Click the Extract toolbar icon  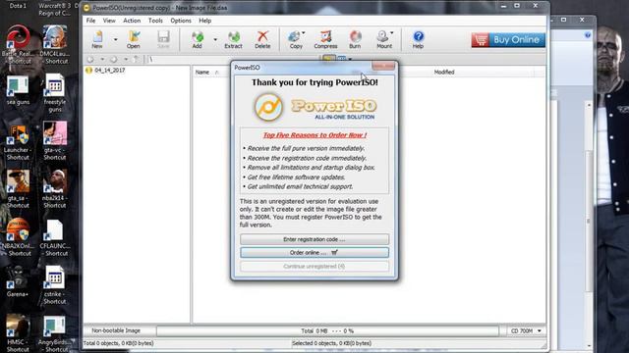pos(233,39)
